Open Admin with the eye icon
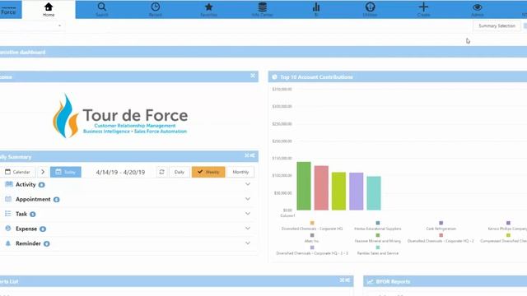Screen dimensions: 527x296 point(478,9)
